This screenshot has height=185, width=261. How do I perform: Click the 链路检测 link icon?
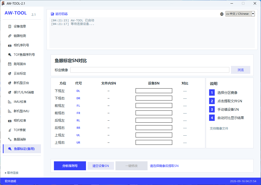pos(10,36)
